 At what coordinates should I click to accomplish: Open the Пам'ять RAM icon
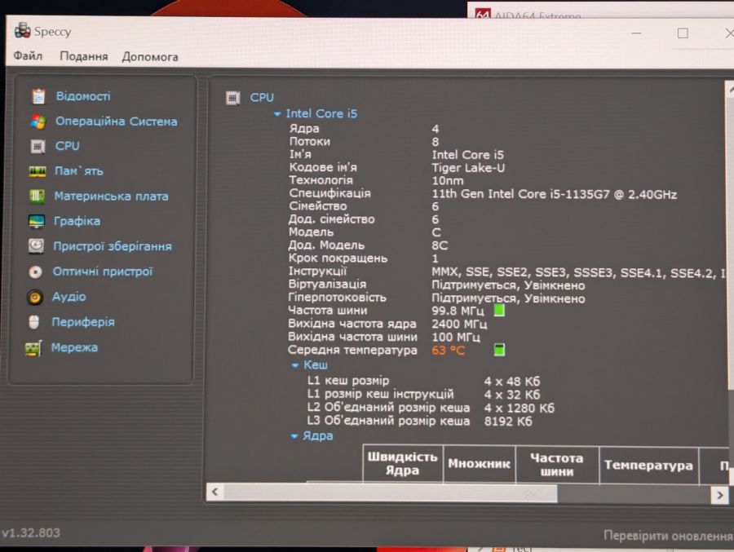[37, 171]
